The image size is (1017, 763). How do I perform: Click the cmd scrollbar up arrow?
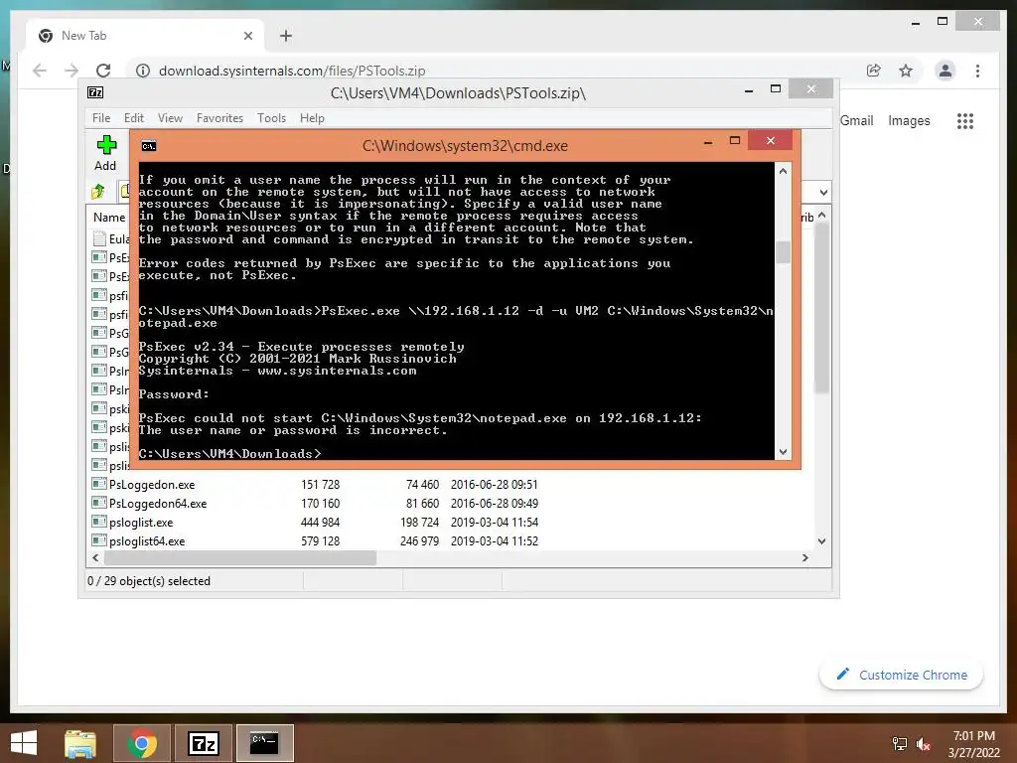click(x=783, y=171)
